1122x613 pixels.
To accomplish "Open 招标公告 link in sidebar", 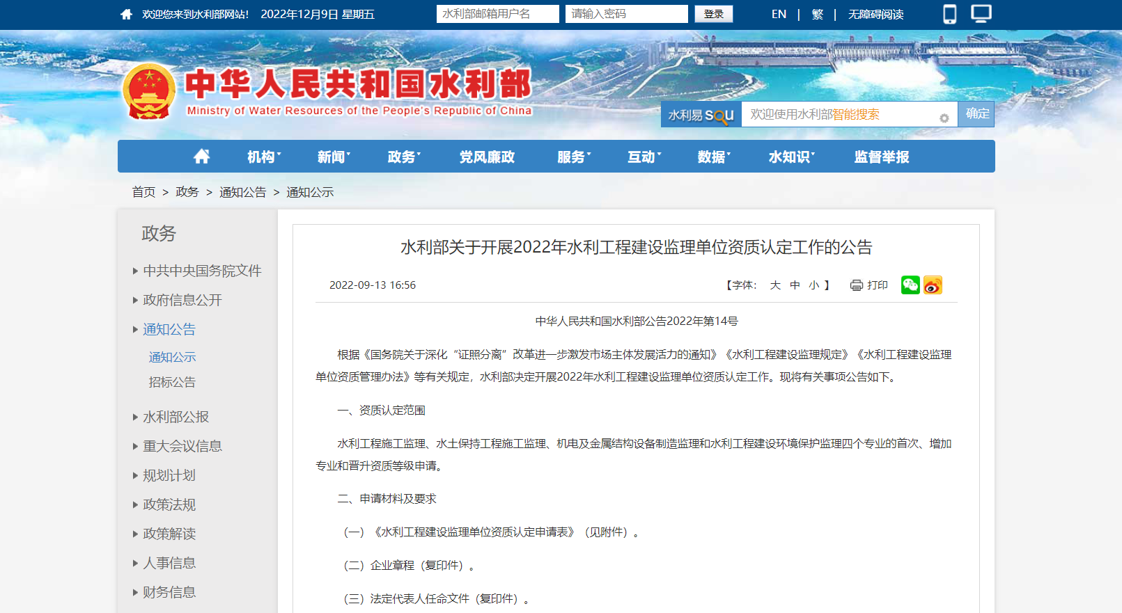I will pyautogui.click(x=172, y=382).
